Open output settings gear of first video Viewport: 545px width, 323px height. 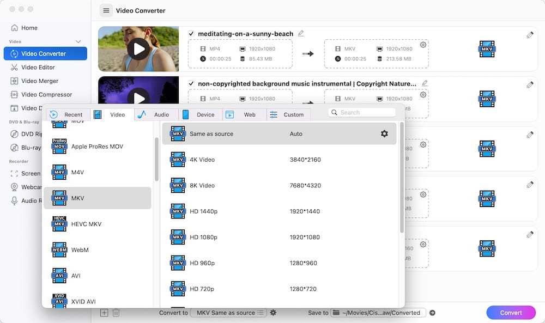point(423,45)
